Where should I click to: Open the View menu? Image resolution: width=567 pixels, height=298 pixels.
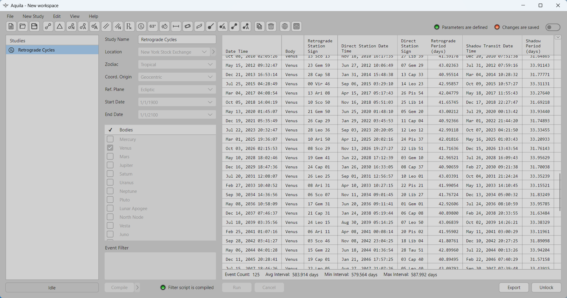point(75,16)
